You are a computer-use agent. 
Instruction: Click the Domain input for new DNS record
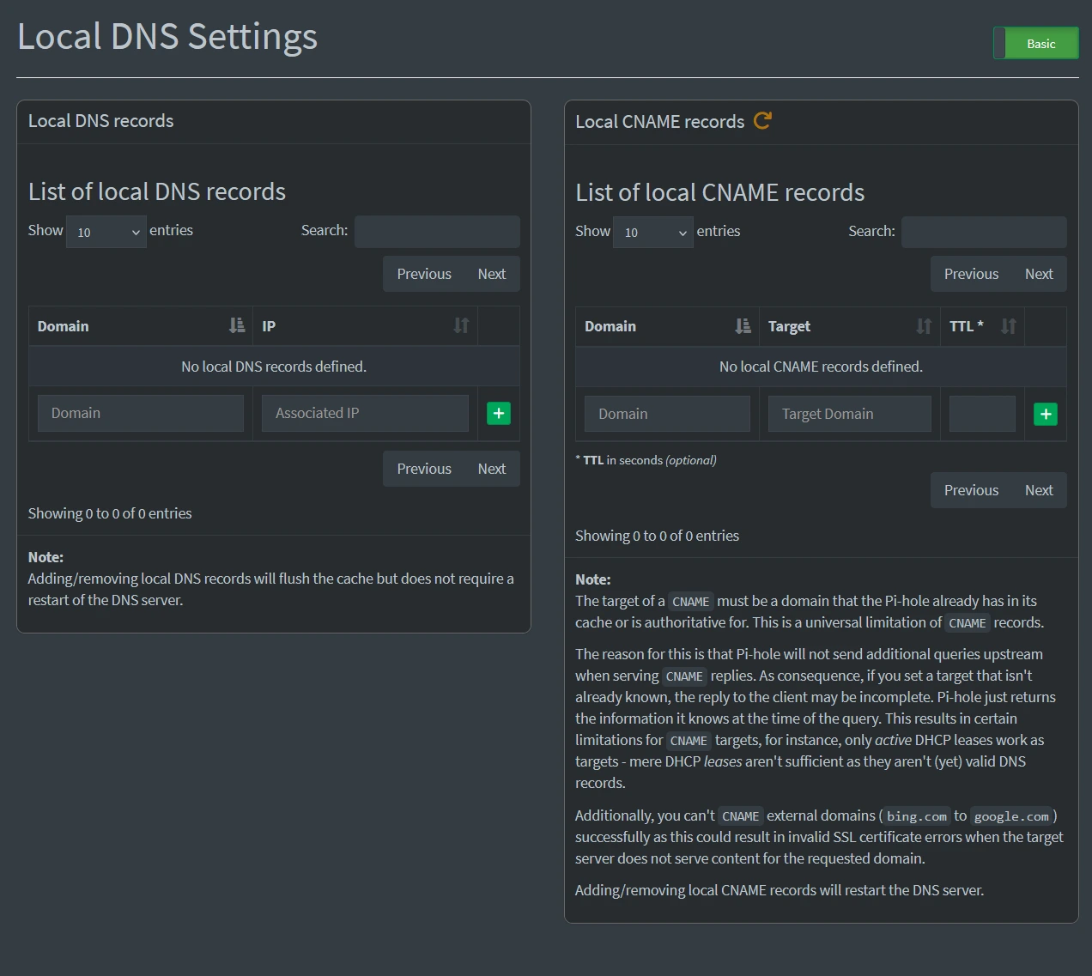pos(141,413)
